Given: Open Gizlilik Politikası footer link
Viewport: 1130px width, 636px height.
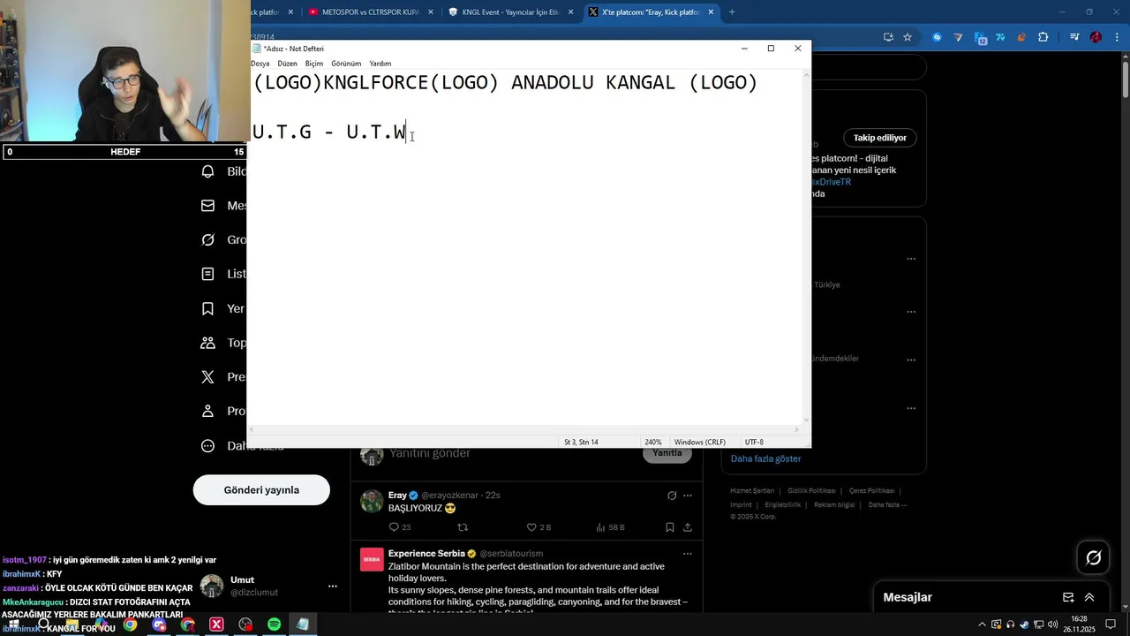Looking at the screenshot, I should [x=811, y=490].
